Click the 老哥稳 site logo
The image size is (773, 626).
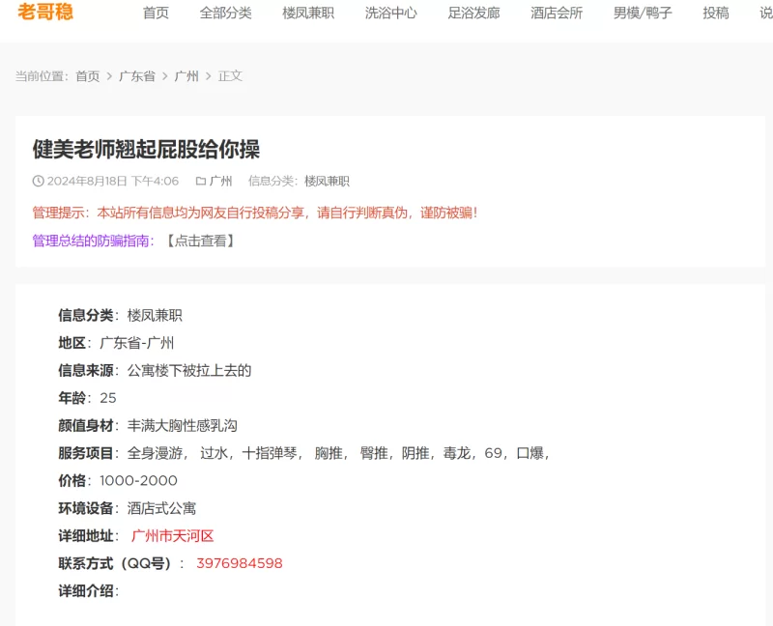(45, 13)
